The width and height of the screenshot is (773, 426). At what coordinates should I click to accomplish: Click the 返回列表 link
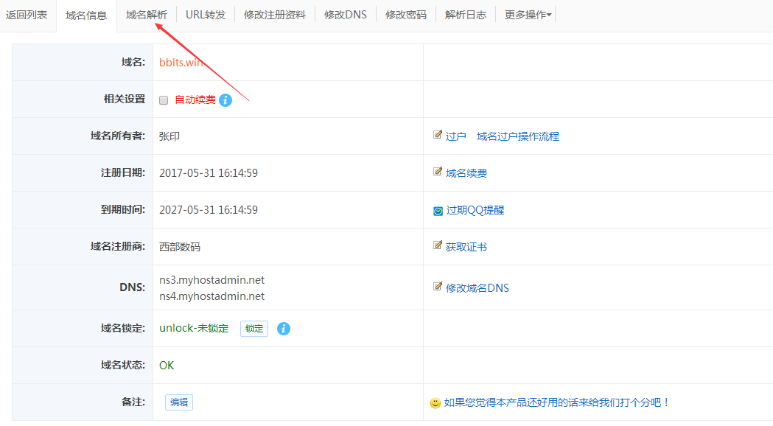click(27, 15)
